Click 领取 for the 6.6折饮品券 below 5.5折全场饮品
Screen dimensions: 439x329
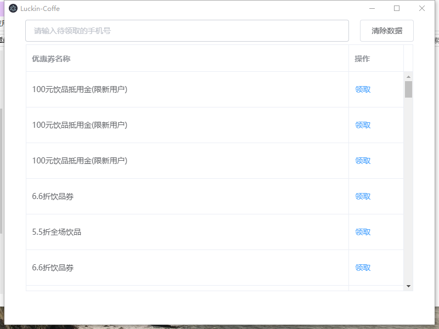point(363,268)
